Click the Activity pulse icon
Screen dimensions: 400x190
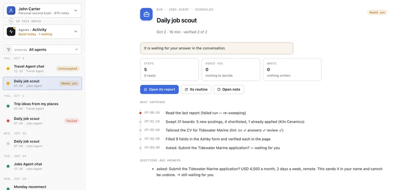(x=11, y=31)
